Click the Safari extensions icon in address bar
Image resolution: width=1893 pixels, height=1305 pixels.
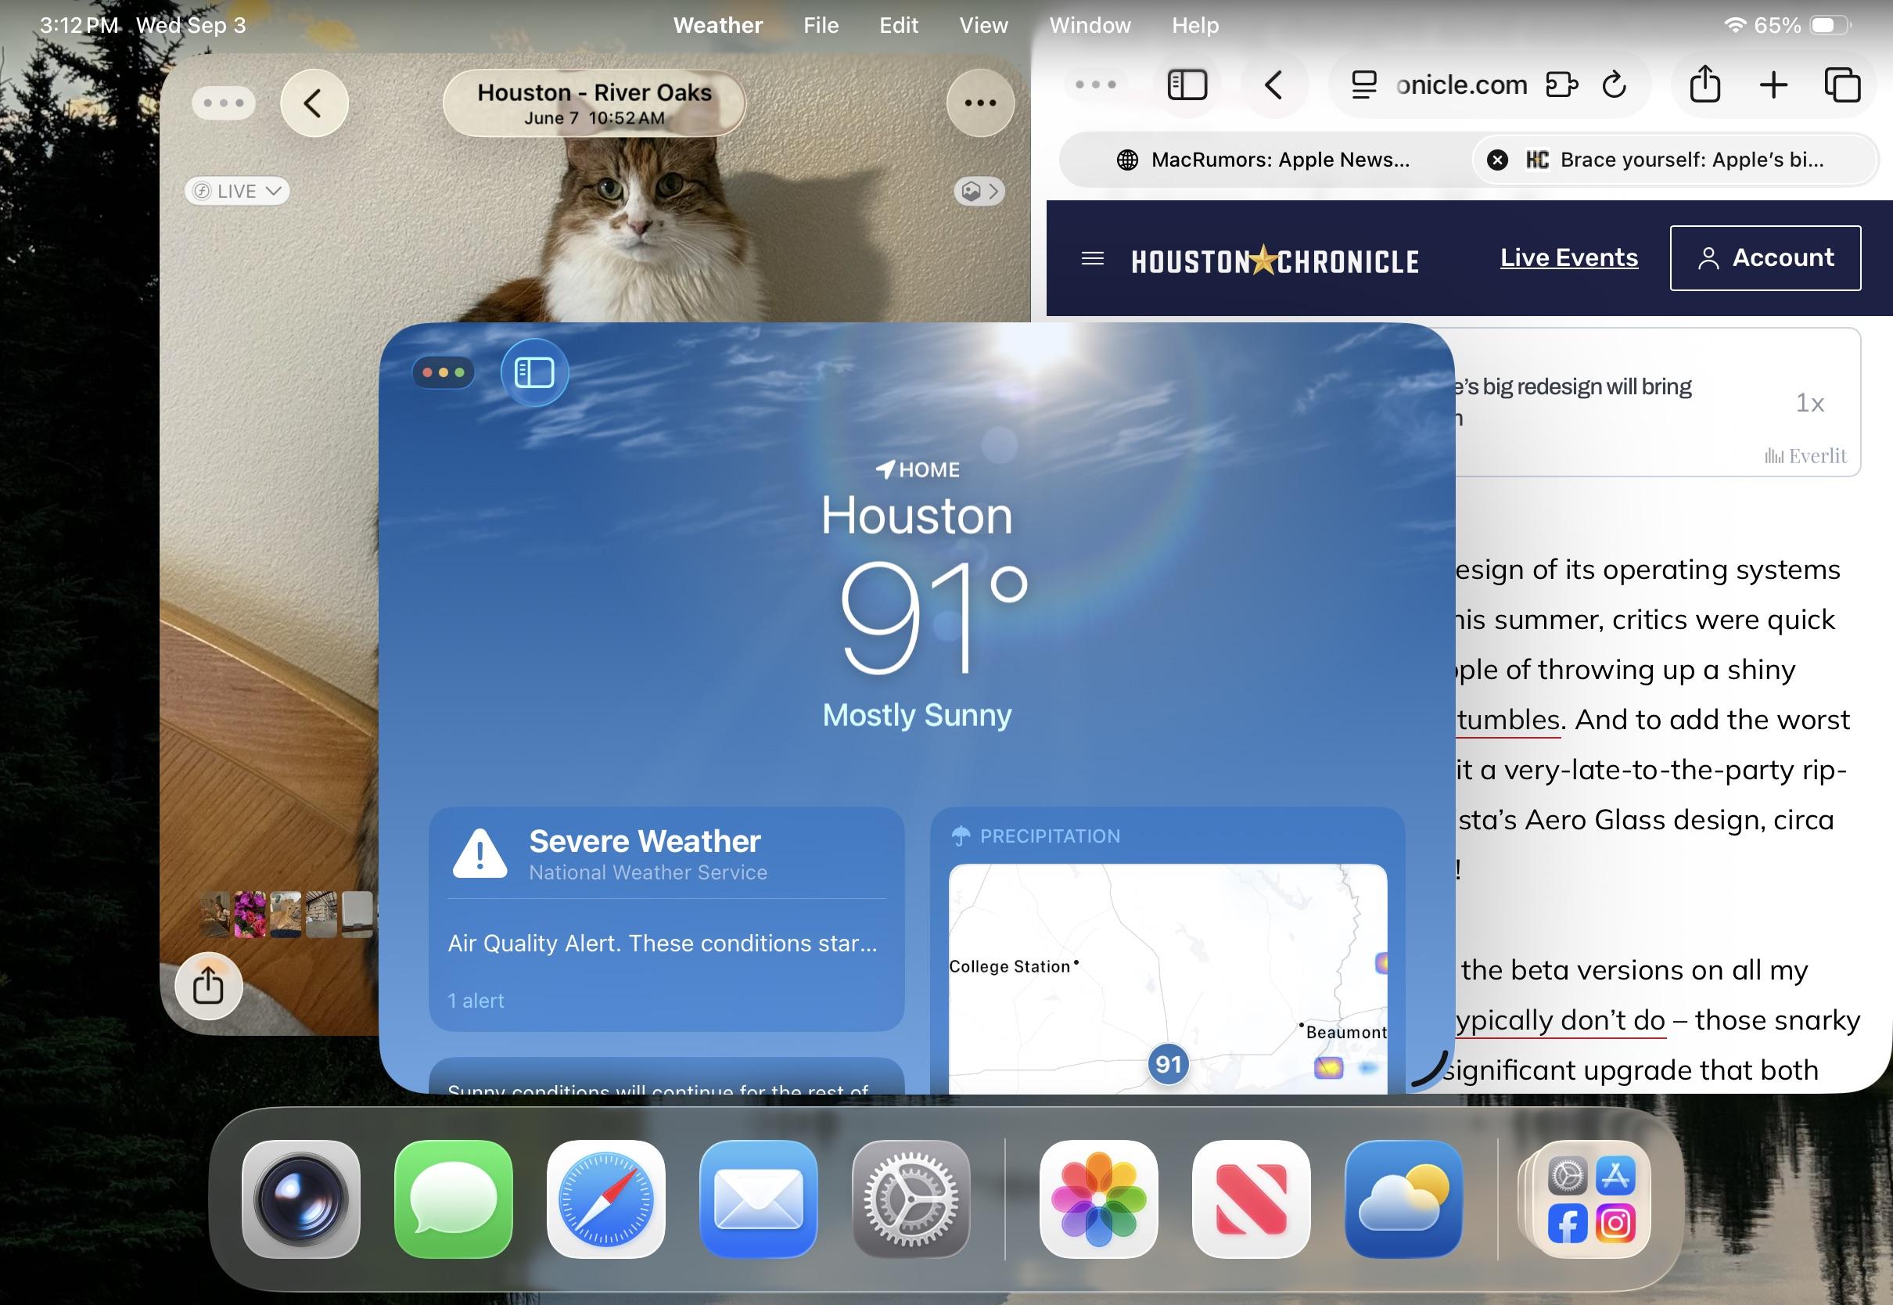click(1561, 84)
